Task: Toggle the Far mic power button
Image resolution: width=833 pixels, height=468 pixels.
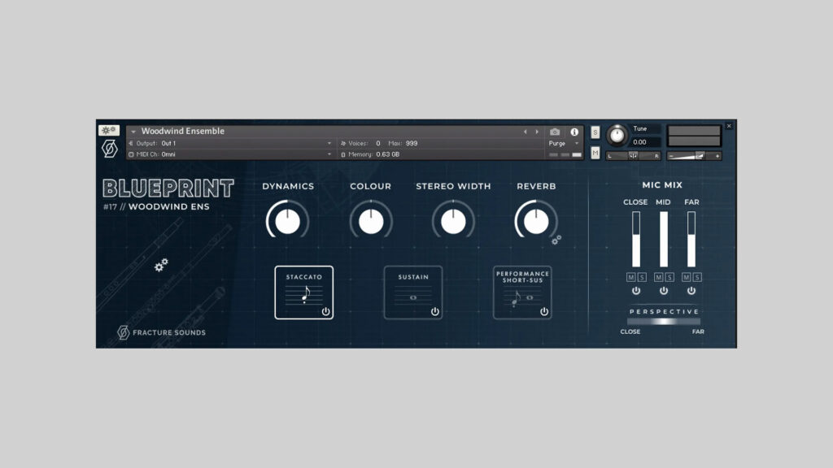Action: [691, 291]
